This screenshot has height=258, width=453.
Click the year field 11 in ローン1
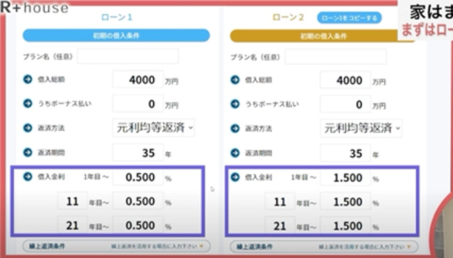point(72,201)
